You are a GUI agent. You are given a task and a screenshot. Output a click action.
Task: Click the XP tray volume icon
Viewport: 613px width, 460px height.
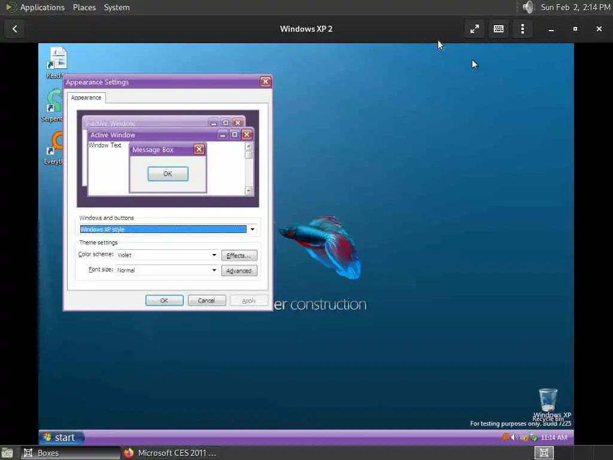click(514, 437)
